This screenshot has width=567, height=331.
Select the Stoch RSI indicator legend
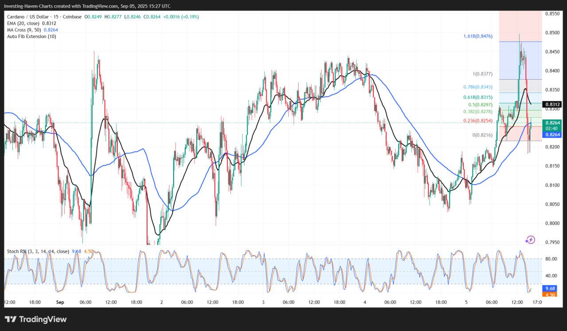click(x=38, y=251)
